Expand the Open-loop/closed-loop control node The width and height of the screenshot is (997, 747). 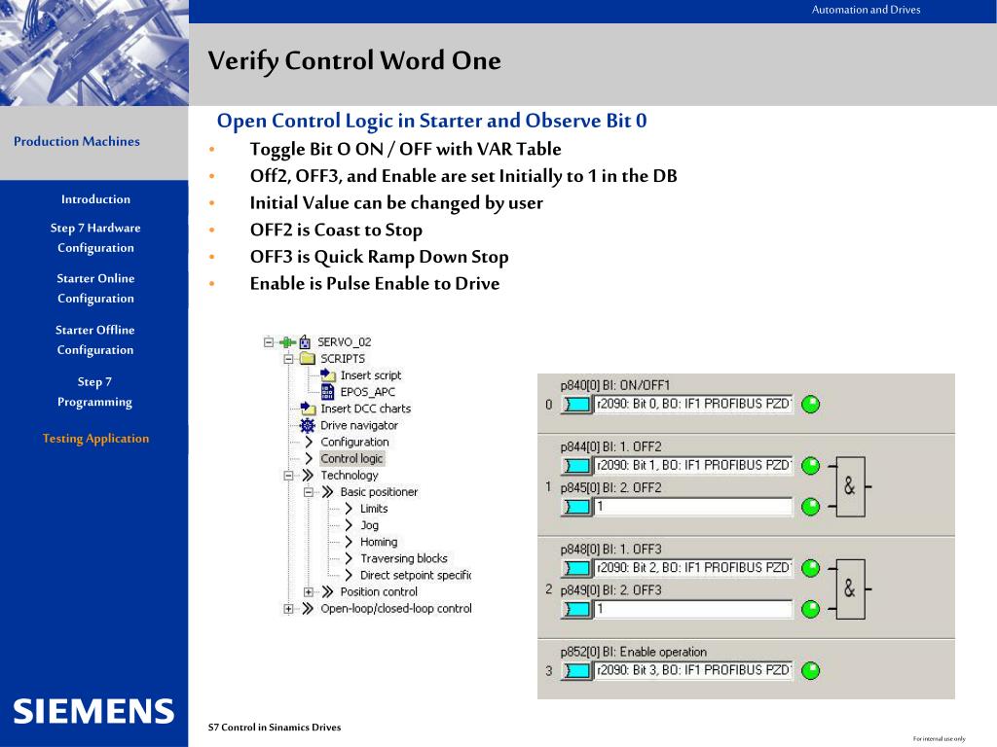pyautogui.click(x=288, y=609)
